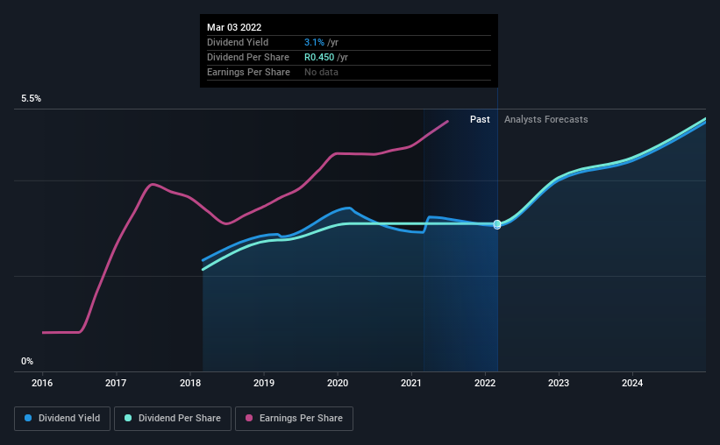
Task: Select the Mar 03 2022 data point marker
Action: tap(497, 224)
